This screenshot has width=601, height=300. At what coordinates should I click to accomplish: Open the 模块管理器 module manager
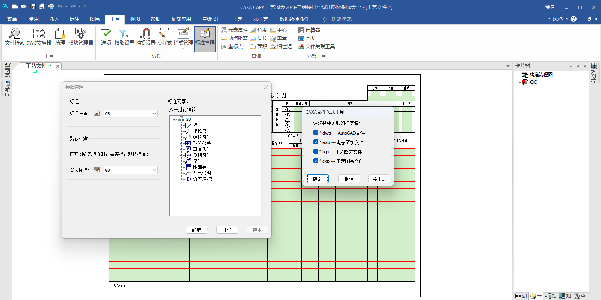point(81,37)
